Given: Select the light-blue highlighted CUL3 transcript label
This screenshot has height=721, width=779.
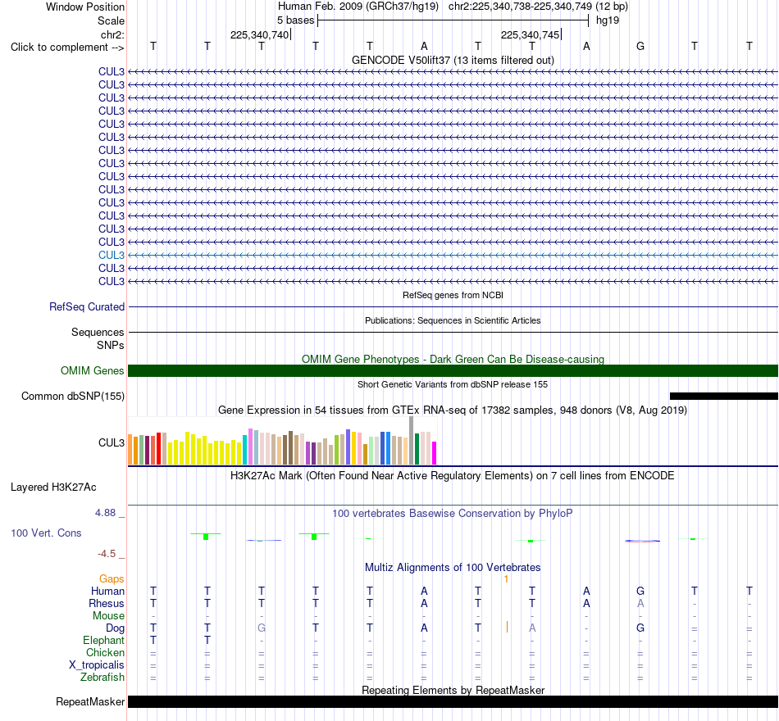Looking at the screenshot, I should pos(112,256).
